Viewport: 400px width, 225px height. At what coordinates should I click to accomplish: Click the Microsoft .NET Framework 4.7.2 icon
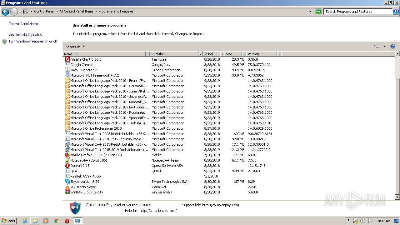[67, 75]
